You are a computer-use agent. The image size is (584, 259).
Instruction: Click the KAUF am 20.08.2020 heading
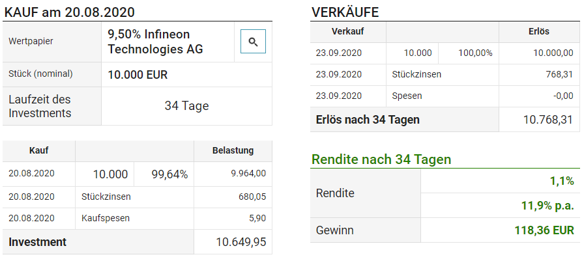coord(69,12)
